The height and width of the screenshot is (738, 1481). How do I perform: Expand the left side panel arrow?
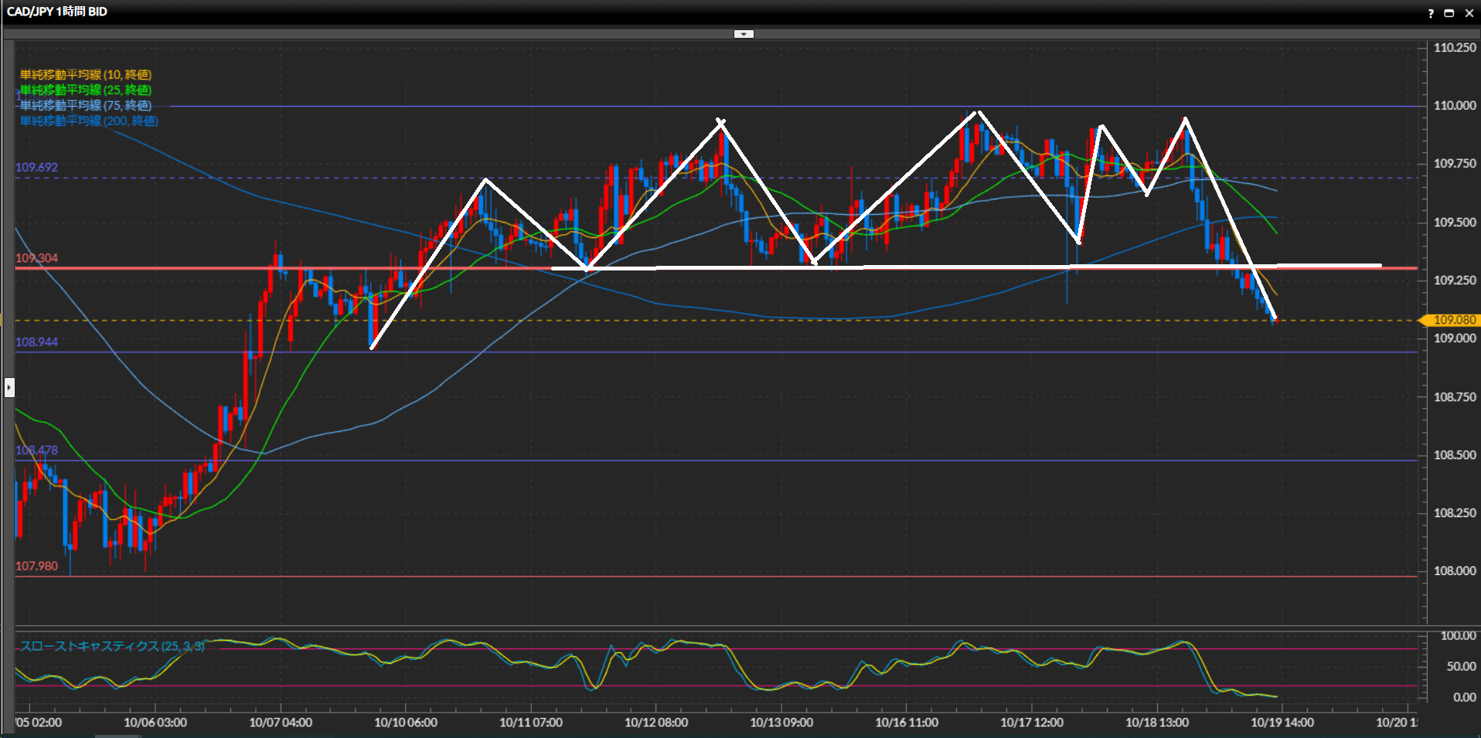tap(9, 387)
